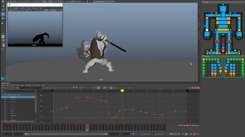Play animation backwards
245x137 pixels.
click(x=187, y=126)
